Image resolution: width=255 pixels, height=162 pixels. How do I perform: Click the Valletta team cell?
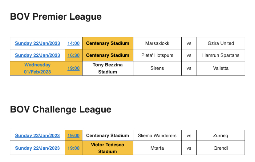pos(221,68)
